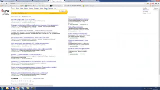Open 'Арбитраж' bookmarks folder
Screen dimensions: 160x90
pos(4,6)
